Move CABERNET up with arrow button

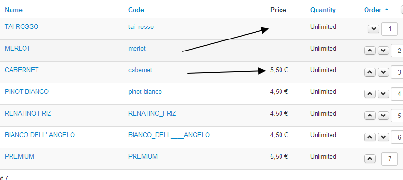coord(370,72)
